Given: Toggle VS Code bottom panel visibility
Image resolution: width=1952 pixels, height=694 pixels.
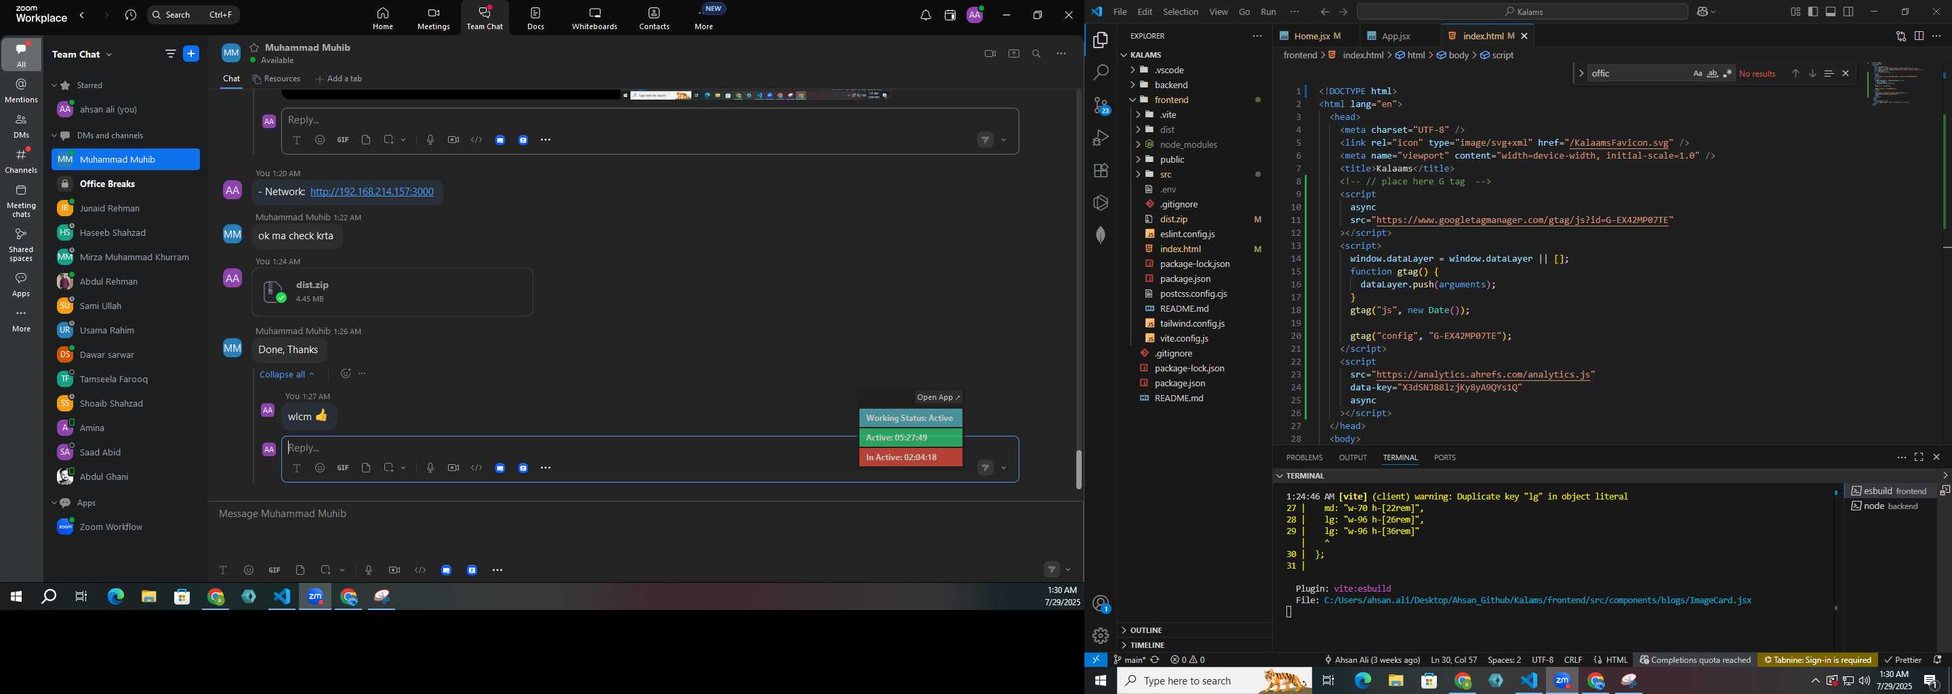Looking at the screenshot, I should tap(1831, 12).
